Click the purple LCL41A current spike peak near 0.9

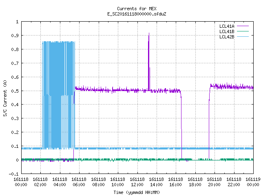pos(149,34)
